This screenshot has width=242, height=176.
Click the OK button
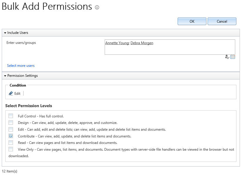point(192,21)
